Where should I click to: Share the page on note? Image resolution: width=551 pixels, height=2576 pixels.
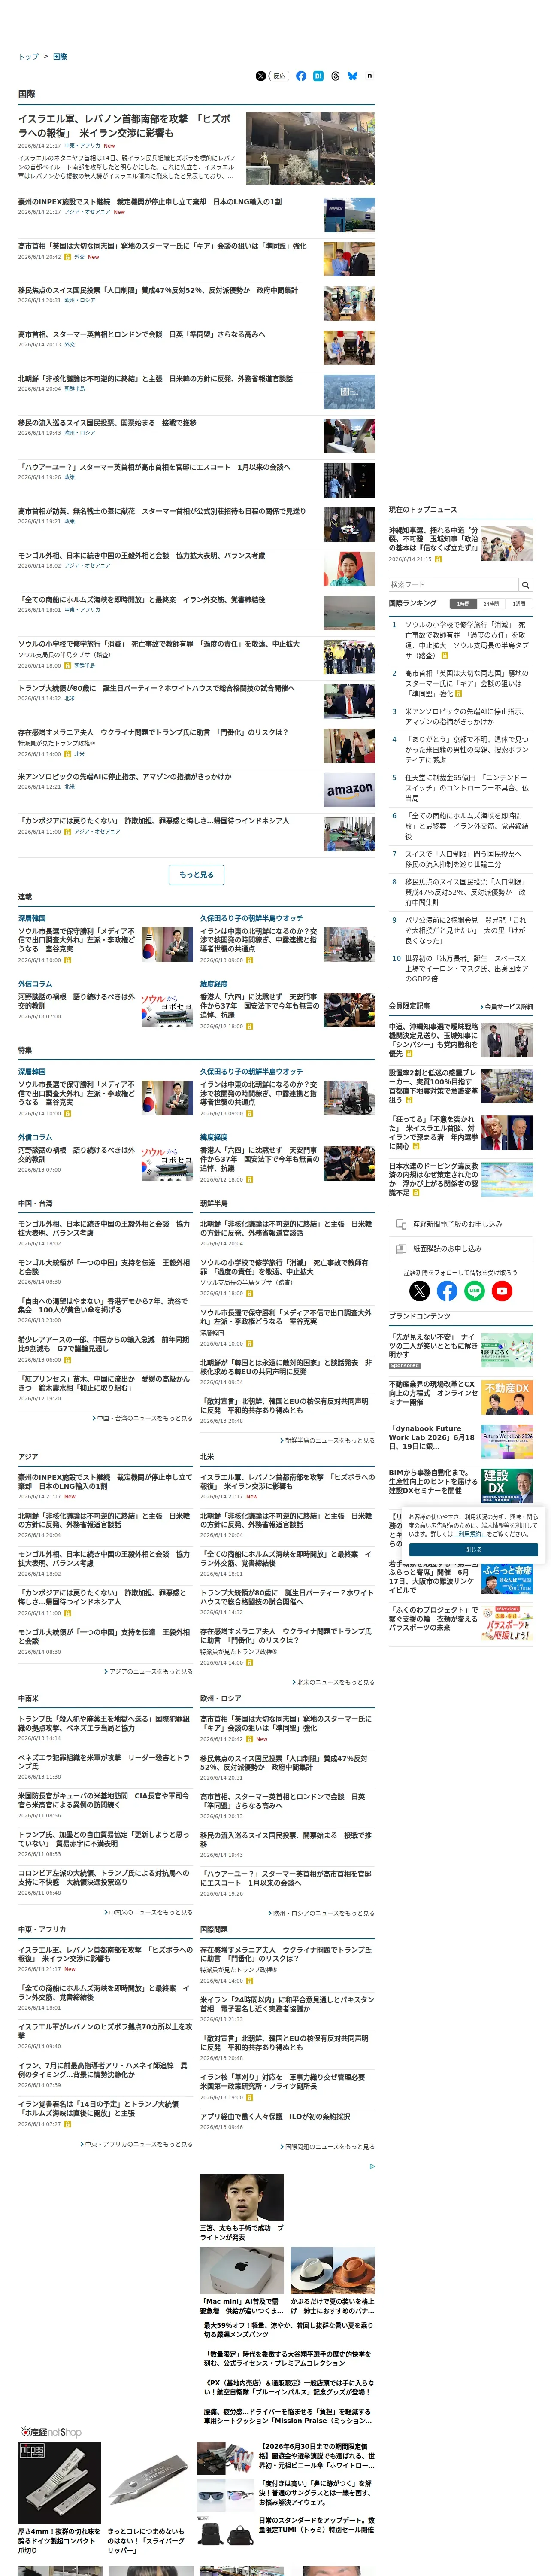tap(369, 76)
